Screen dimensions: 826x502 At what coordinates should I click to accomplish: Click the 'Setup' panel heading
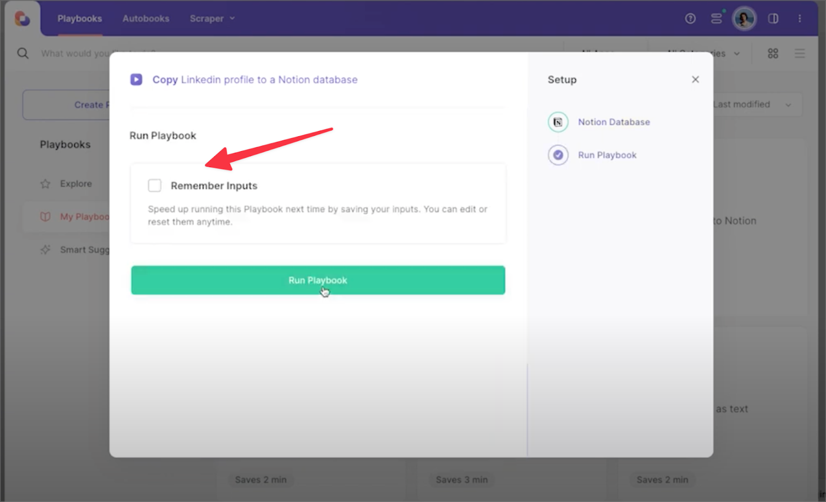pyautogui.click(x=562, y=79)
